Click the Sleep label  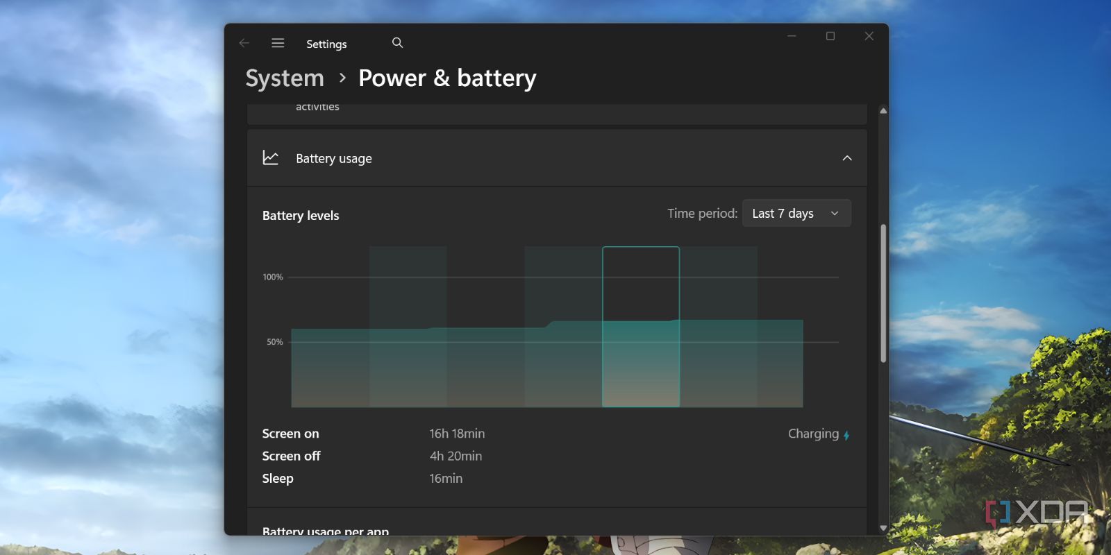click(x=278, y=479)
